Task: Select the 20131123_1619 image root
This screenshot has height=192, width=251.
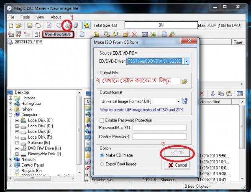Action: click(28, 42)
